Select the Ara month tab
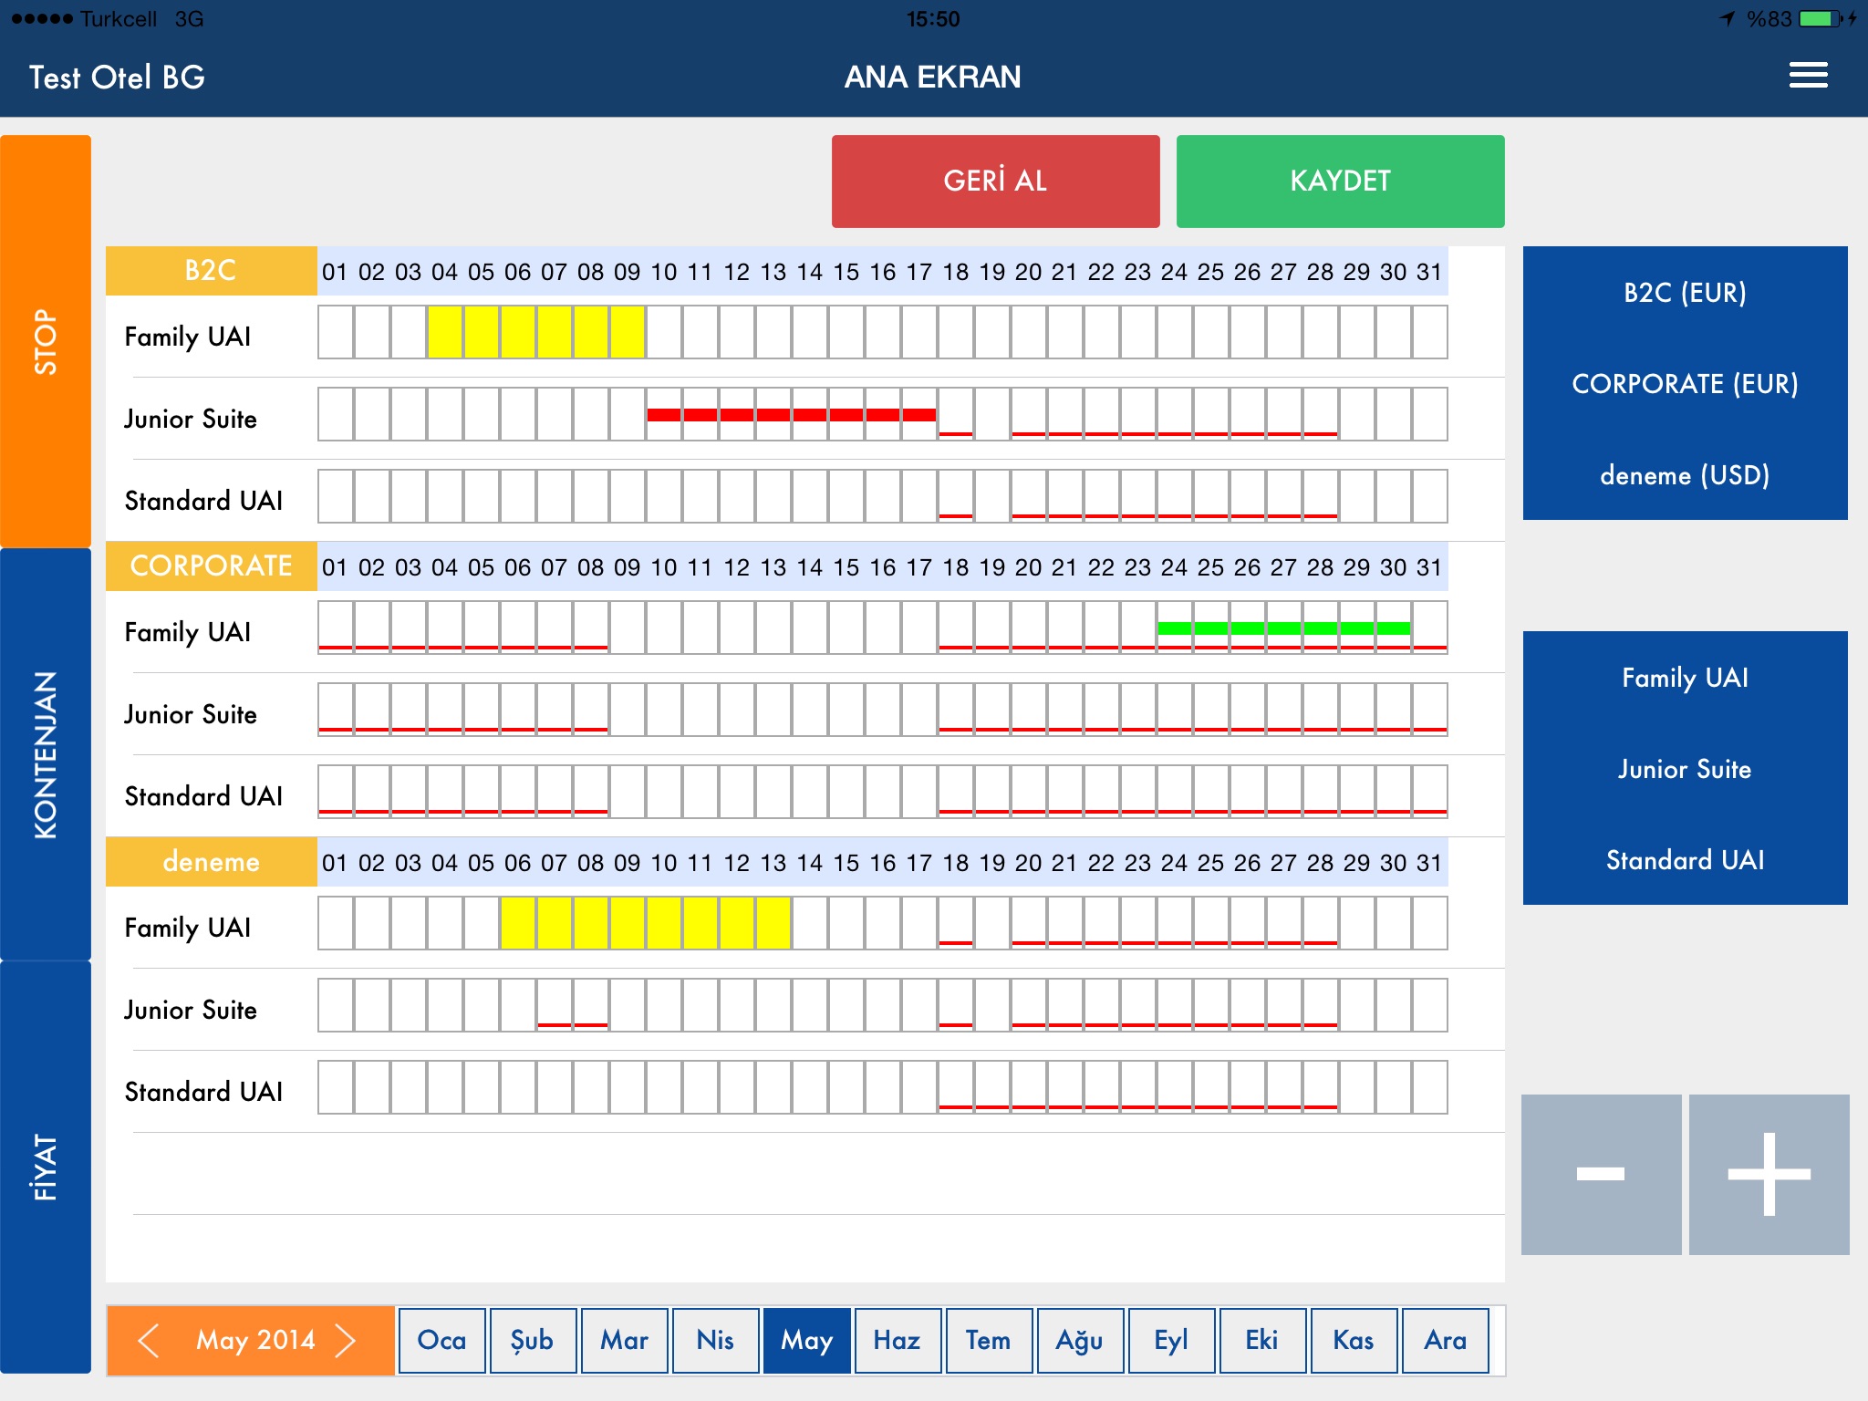Screen dimensions: 1868x1401 pos(1445,1341)
